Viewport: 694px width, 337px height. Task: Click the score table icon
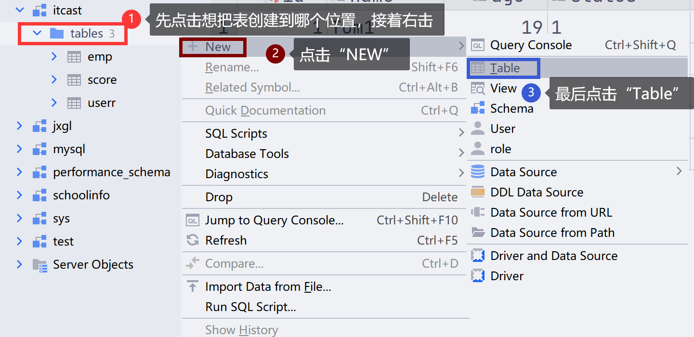(x=74, y=80)
